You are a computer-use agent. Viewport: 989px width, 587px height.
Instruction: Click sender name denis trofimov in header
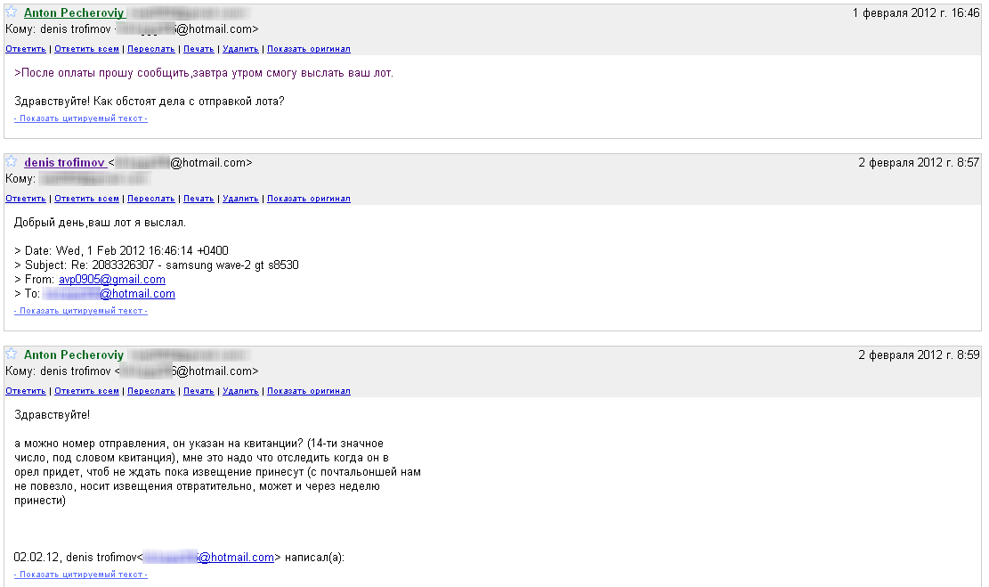[65, 163]
